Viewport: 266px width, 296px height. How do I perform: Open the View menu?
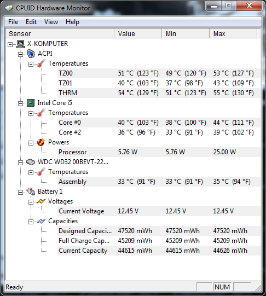[x=51, y=22]
